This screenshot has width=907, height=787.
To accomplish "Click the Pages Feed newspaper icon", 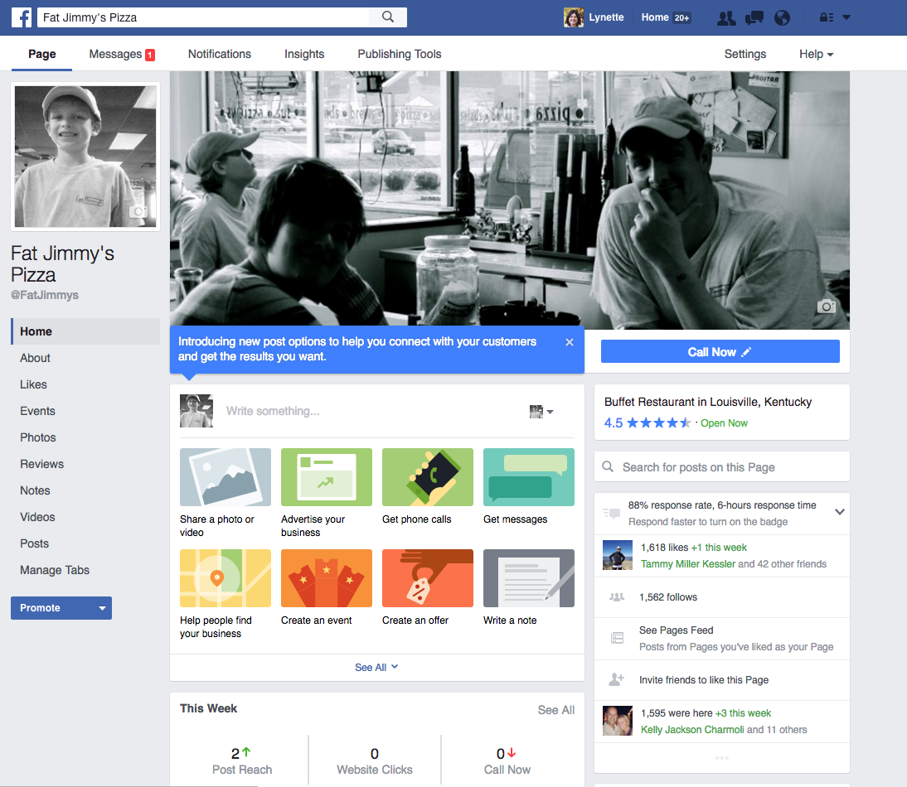I will (617, 638).
